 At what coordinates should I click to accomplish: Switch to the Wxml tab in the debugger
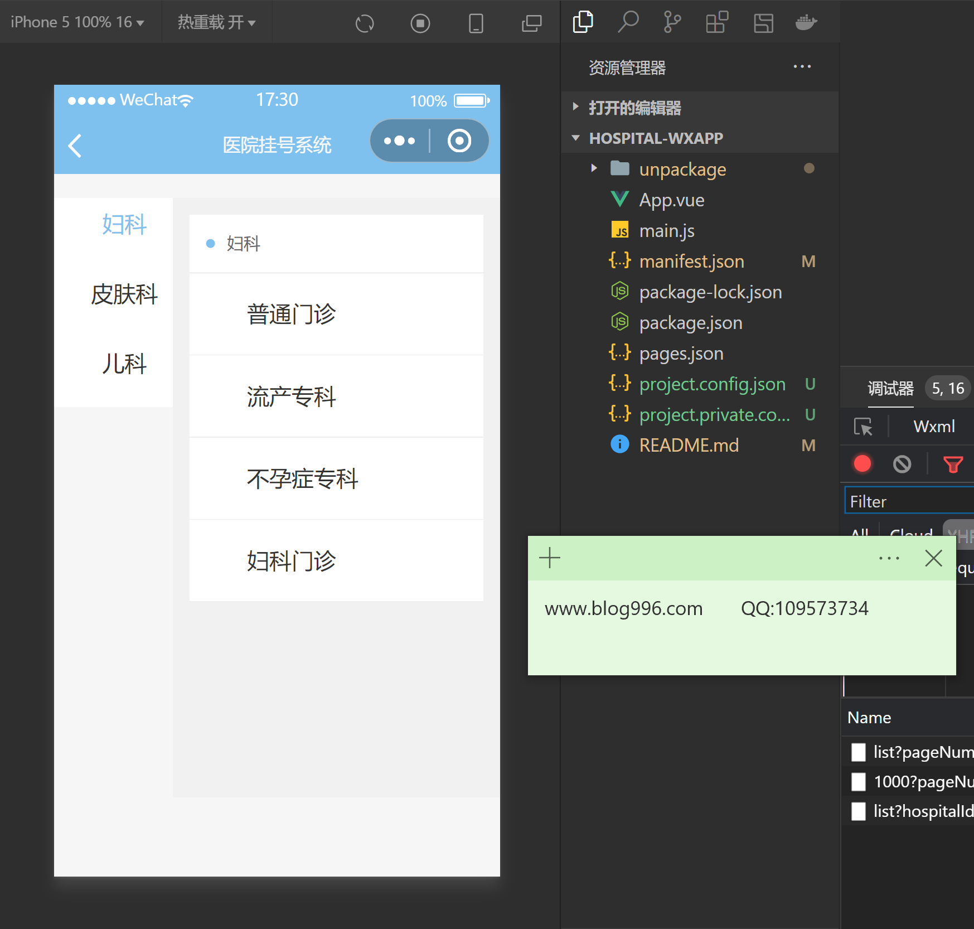point(933,427)
